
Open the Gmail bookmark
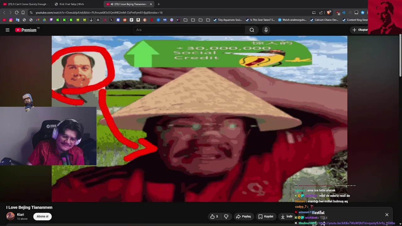pos(38,20)
